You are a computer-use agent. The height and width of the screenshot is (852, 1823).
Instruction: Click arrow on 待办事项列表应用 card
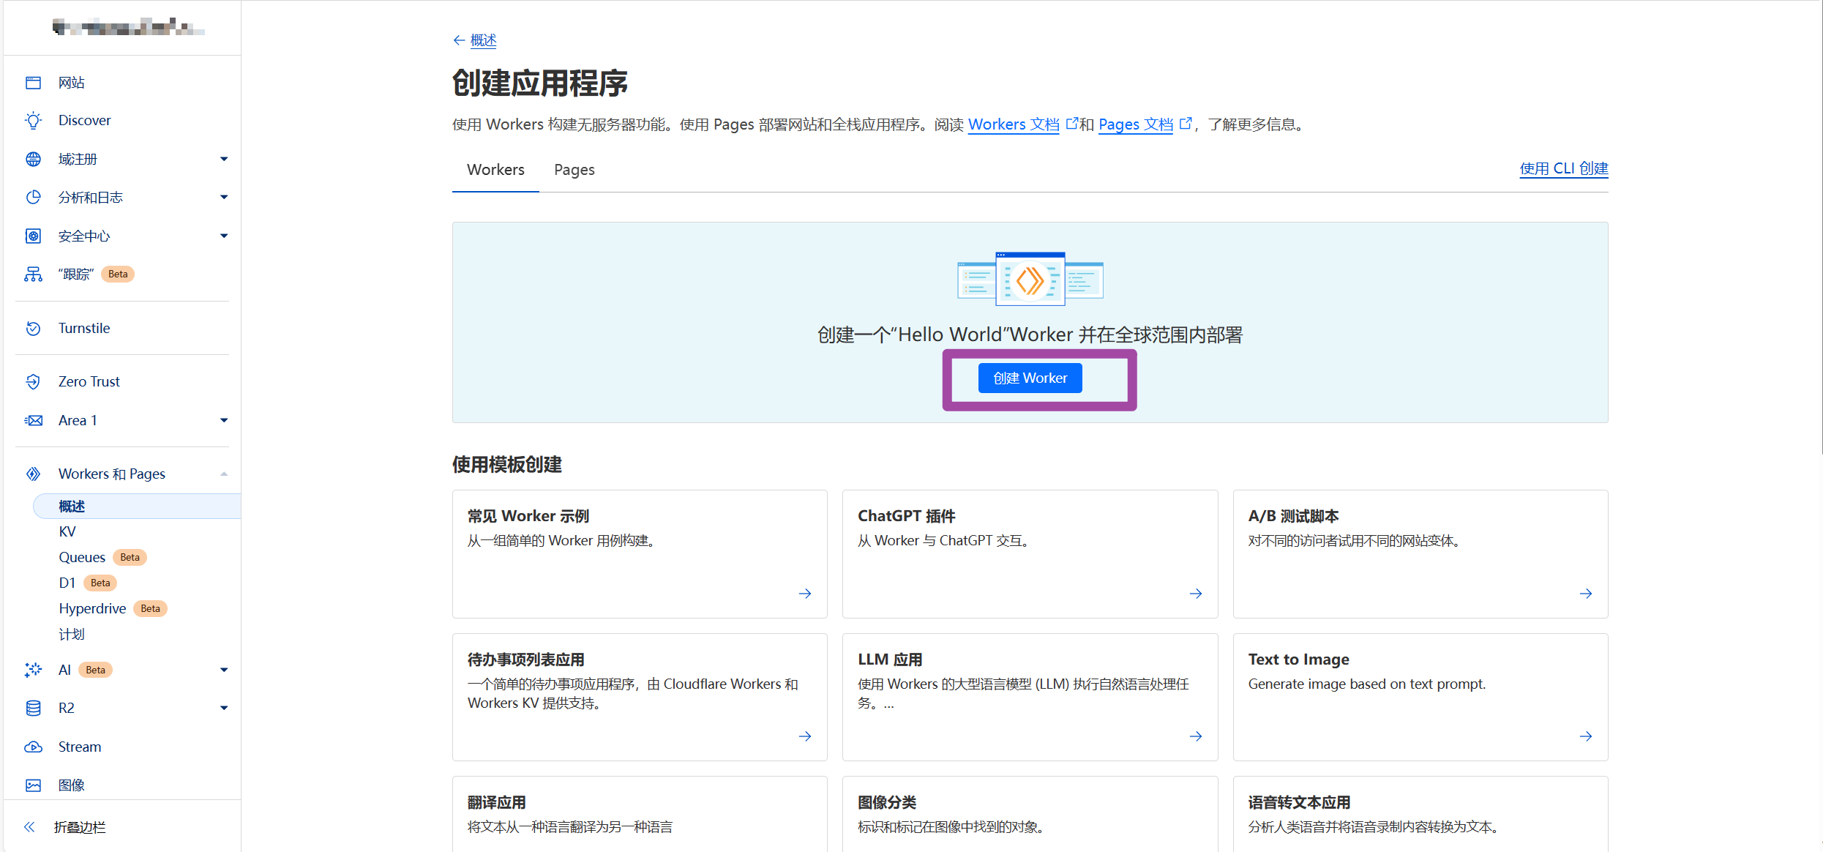pyautogui.click(x=805, y=736)
